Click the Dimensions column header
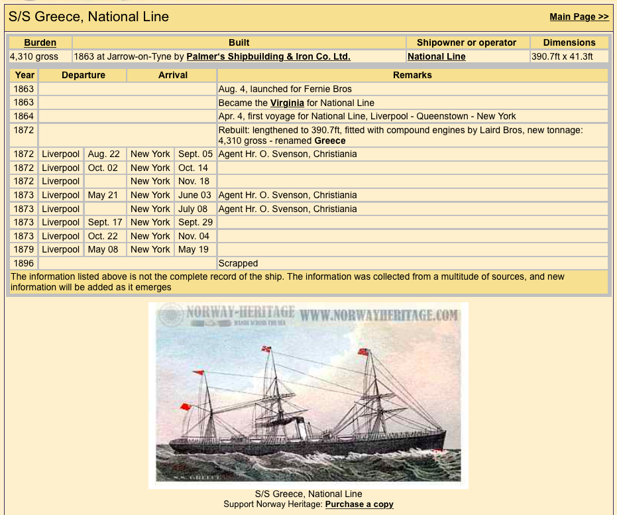The height and width of the screenshot is (515, 617). click(x=569, y=42)
